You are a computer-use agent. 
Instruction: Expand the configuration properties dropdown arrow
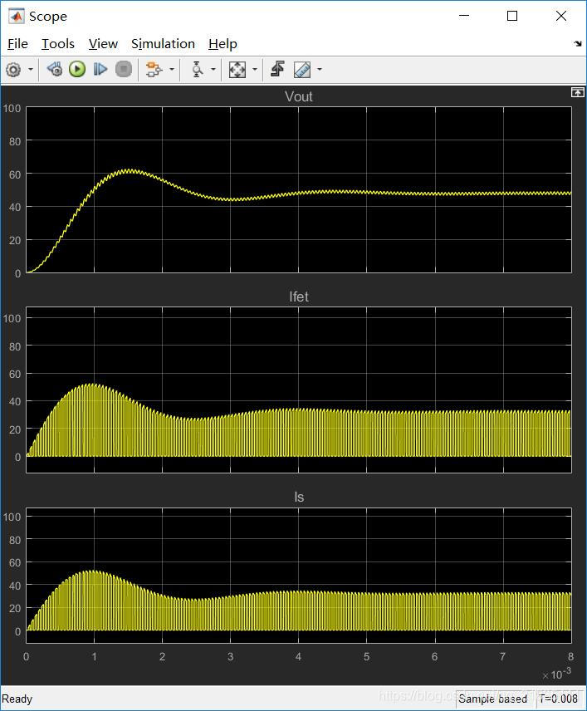point(31,70)
